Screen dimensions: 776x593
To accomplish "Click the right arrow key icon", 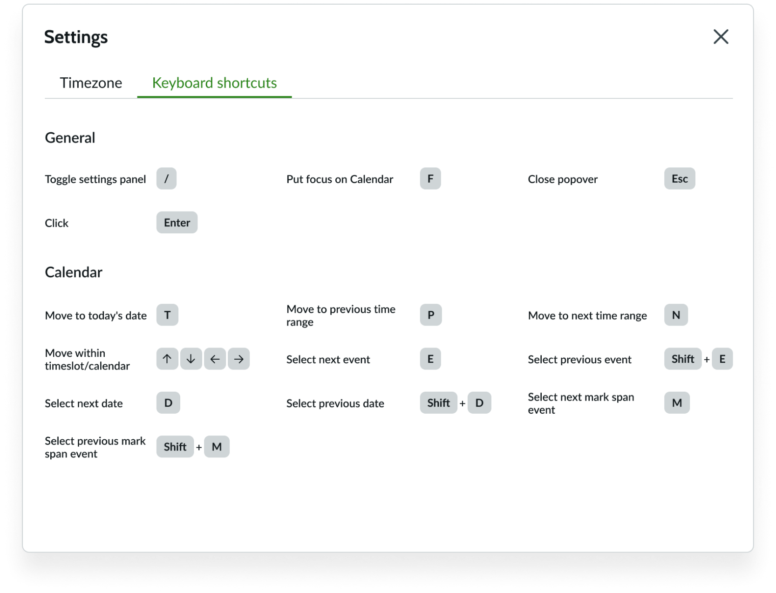I will (238, 359).
